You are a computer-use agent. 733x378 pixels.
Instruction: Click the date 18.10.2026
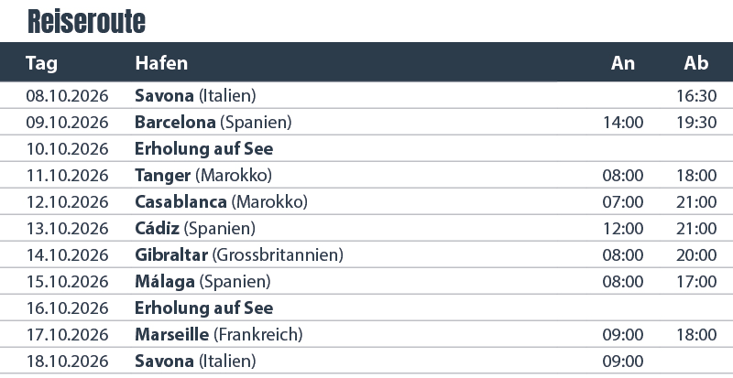[67, 362]
